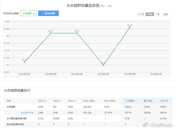Click the 0.15% share cell

pyautogui.click(x=163, y=119)
